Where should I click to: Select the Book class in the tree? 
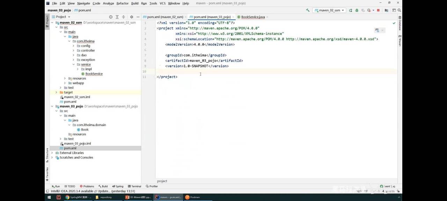(83, 129)
